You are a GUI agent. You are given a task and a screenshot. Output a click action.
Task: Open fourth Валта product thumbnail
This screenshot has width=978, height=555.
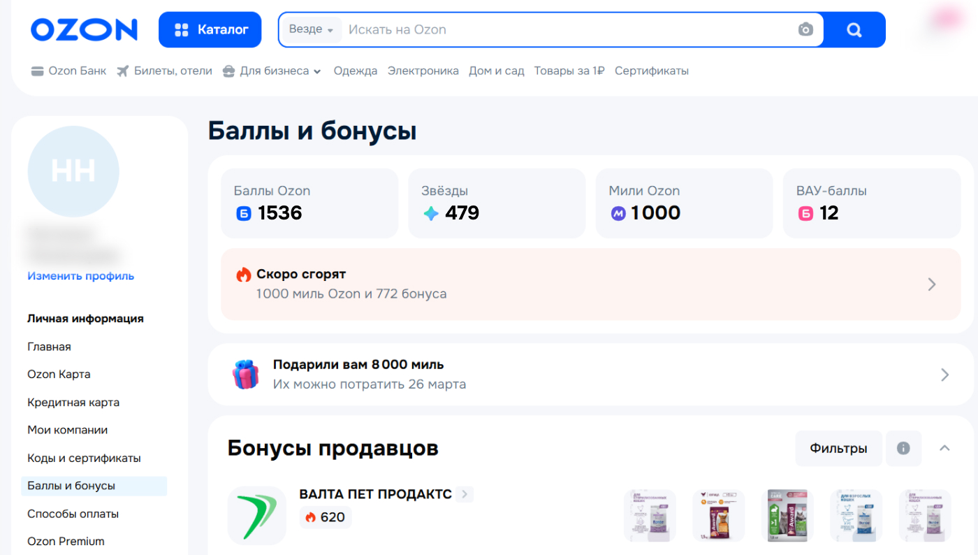pyautogui.click(x=856, y=516)
